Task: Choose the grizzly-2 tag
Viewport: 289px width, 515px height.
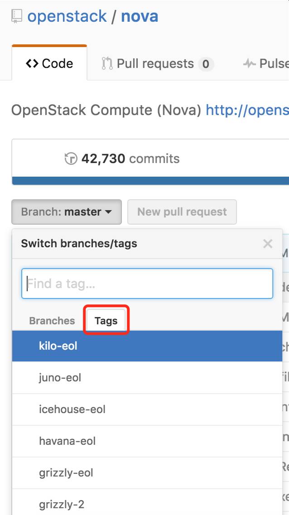Action: (x=147, y=502)
